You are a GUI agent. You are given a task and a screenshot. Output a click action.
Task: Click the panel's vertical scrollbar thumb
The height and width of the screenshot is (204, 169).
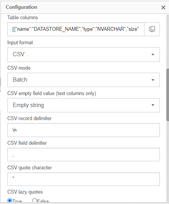(167, 95)
